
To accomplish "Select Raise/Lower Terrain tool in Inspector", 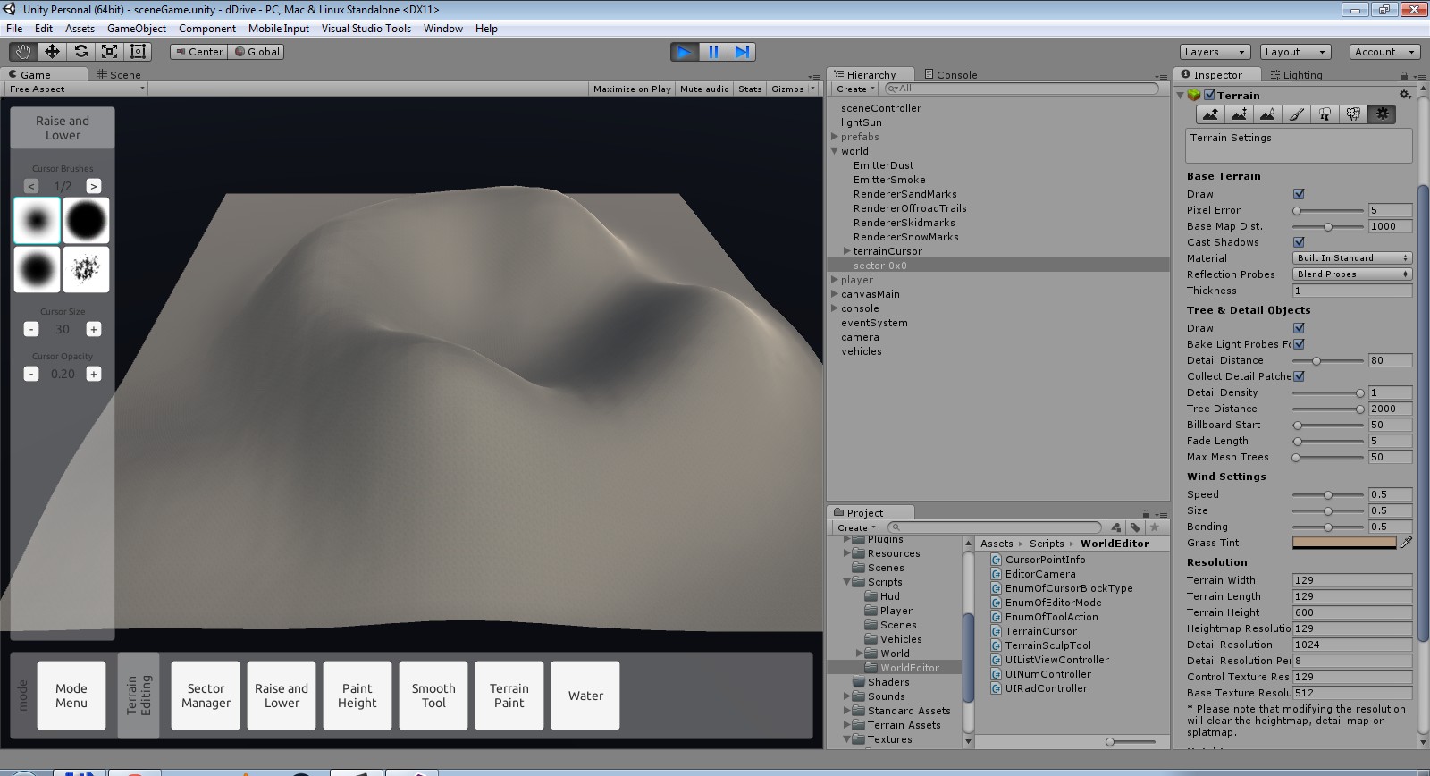I will [1210, 114].
